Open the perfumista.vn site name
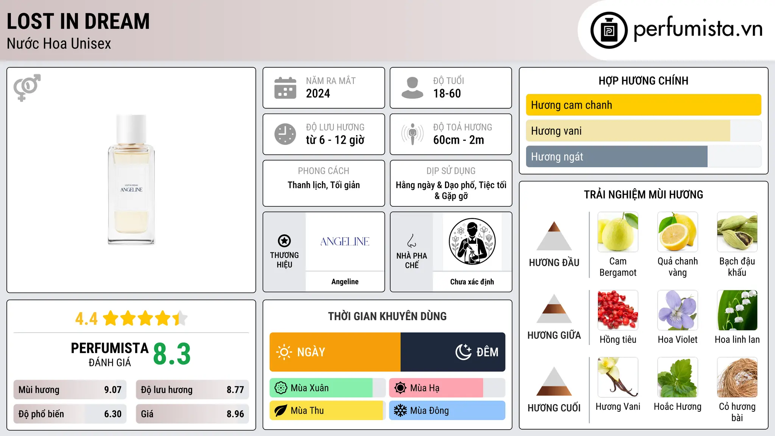The image size is (775, 436). 698,29
